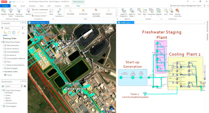This screenshot has height=113, width=209.
Task: Select the Subnetwork Controllers trace tool
Action: tap(96, 12)
